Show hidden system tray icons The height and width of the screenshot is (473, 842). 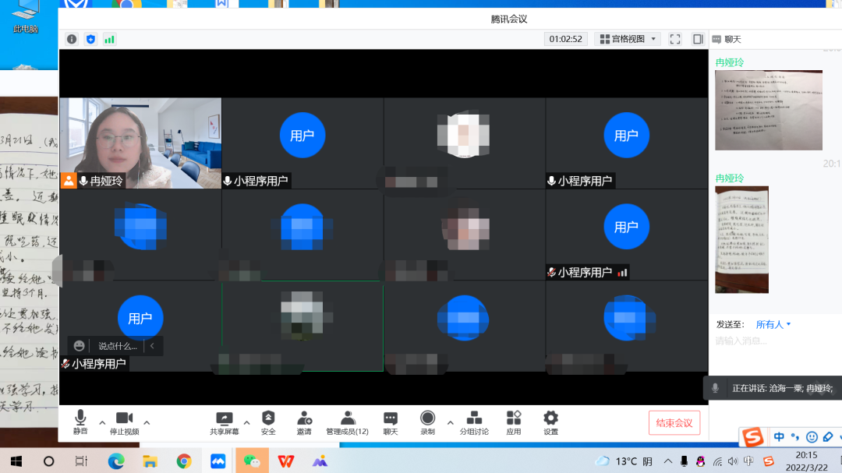coord(667,461)
